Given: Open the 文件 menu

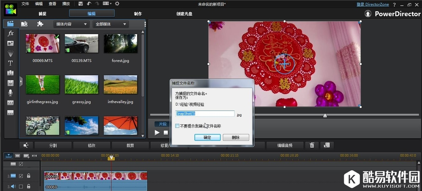Looking at the screenshot, I should pyautogui.click(x=25, y=4).
